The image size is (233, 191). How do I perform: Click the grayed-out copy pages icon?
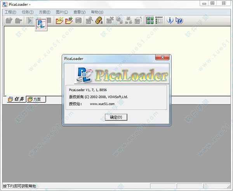[119, 20]
